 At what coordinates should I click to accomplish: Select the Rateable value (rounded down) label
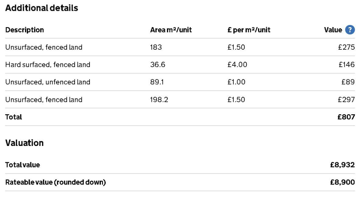coord(55,183)
